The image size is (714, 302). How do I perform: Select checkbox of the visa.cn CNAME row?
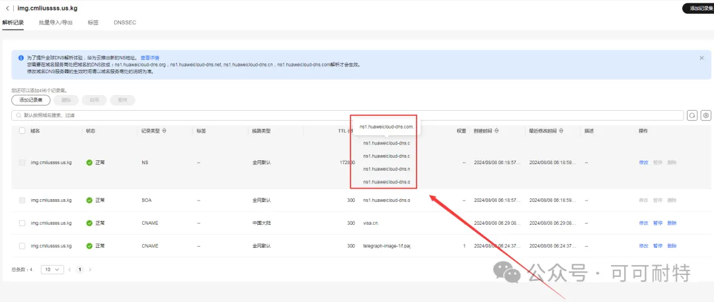click(x=22, y=223)
